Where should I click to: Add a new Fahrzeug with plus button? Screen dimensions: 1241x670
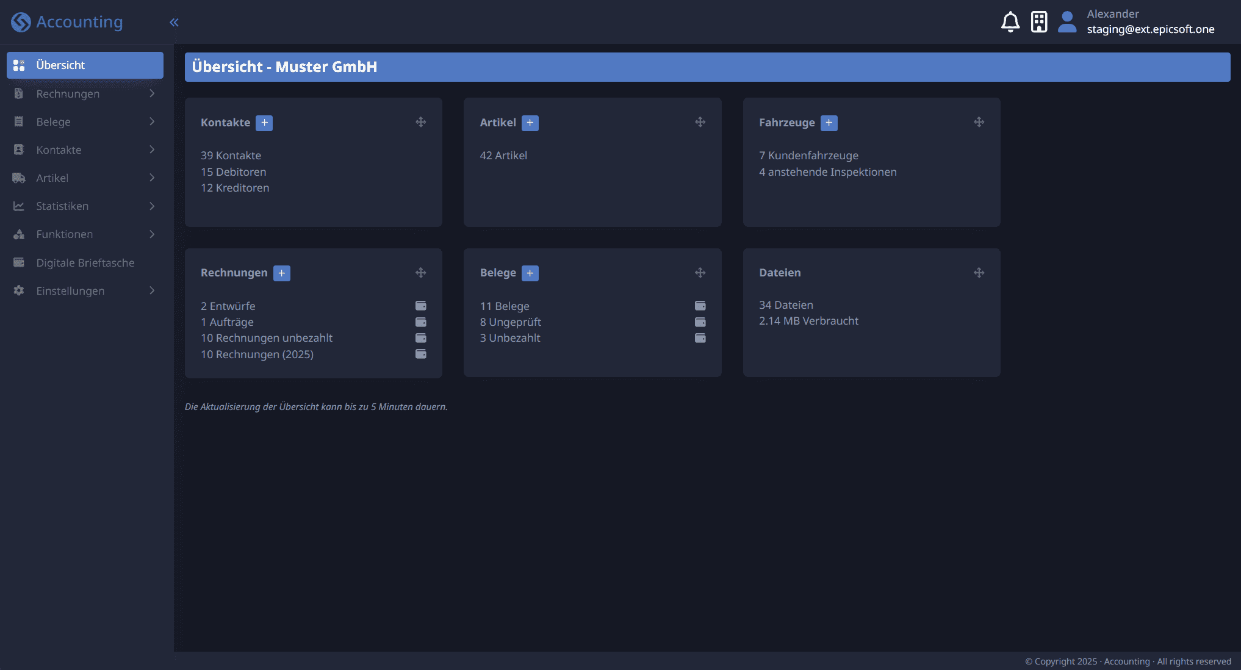[829, 123]
